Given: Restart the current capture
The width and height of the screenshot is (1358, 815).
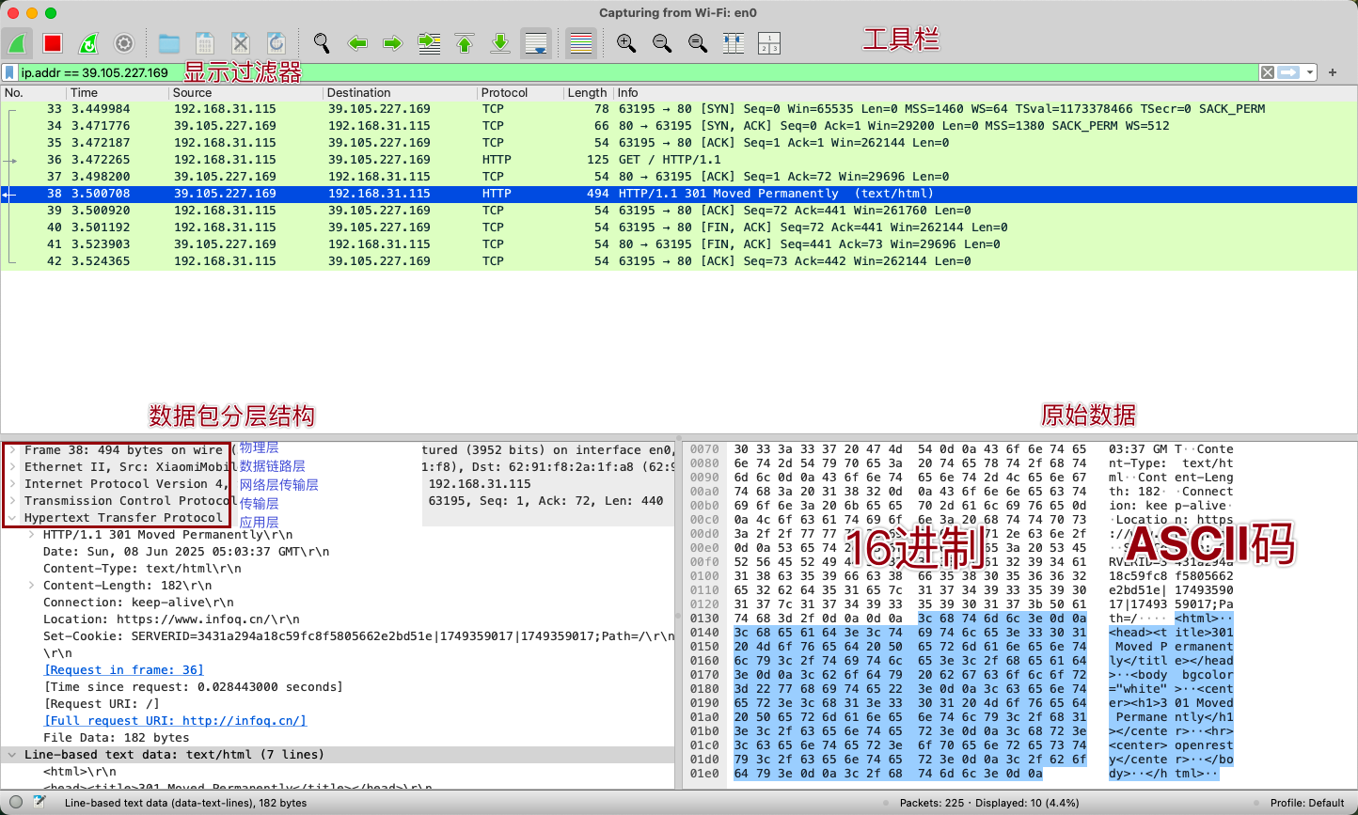Looking at the screenshot, I should (x=88, y=43).
